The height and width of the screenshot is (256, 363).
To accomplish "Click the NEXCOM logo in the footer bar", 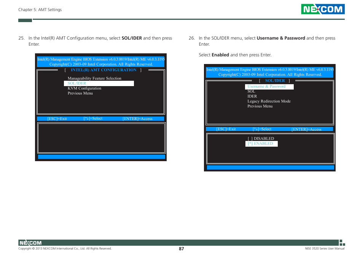I will (30, 243).
